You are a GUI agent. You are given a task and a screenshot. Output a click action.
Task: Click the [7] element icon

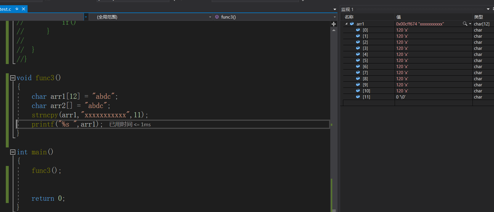coord(358,72)
